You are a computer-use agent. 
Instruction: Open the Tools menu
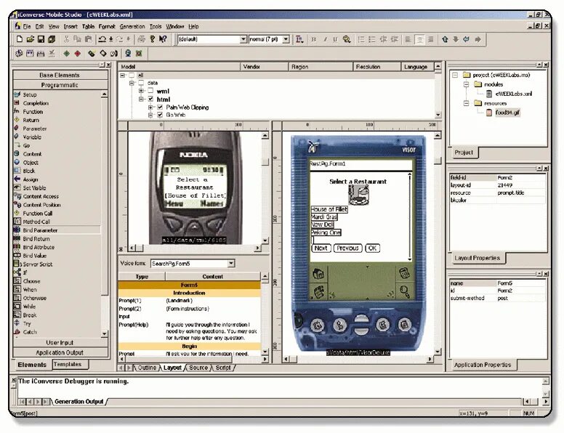click(156, 27)
